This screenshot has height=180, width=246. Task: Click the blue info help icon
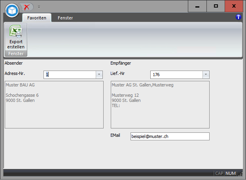coord(238,17)
